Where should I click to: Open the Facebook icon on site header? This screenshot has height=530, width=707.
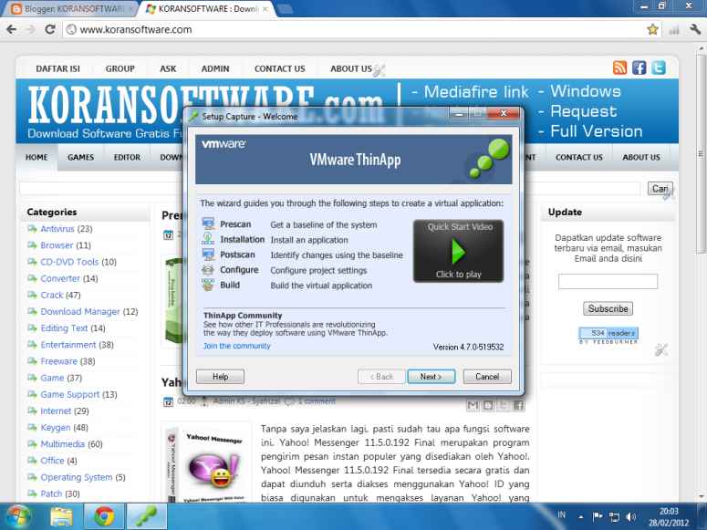click(639, 68)
